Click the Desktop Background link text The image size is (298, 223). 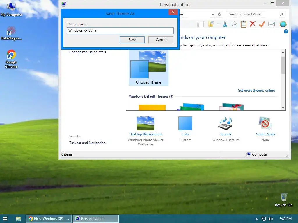(x=146, y=134)
